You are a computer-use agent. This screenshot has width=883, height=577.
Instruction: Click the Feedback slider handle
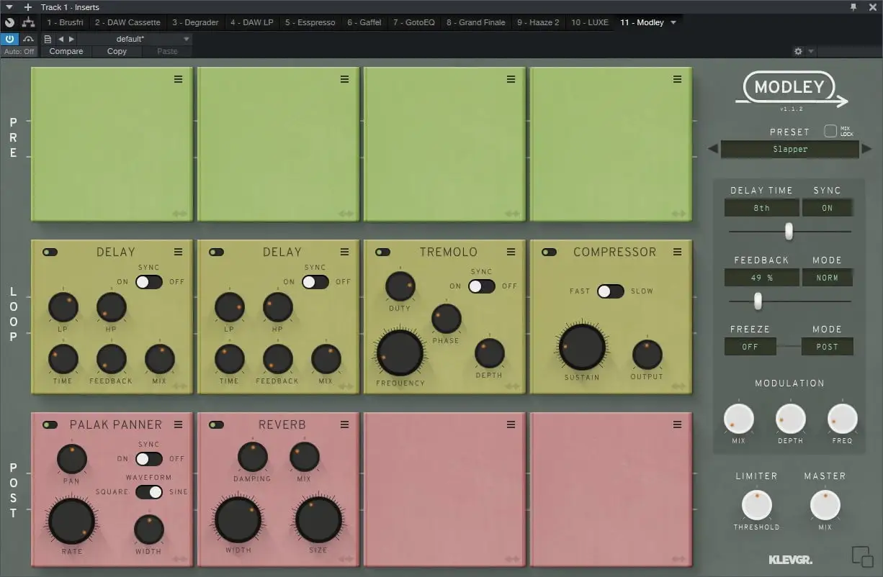tap(758, 301)
